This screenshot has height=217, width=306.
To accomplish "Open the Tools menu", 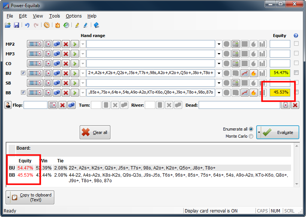I will pyautogui.click(x=55, y=16).
